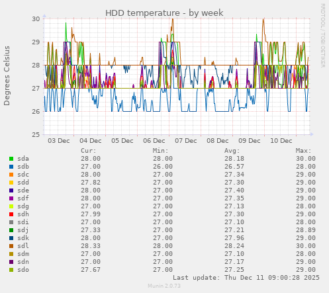The height and width of the screenshot is (293, 329).
Task: Click the sdh red legend swatch
Action: coord(11,214)
